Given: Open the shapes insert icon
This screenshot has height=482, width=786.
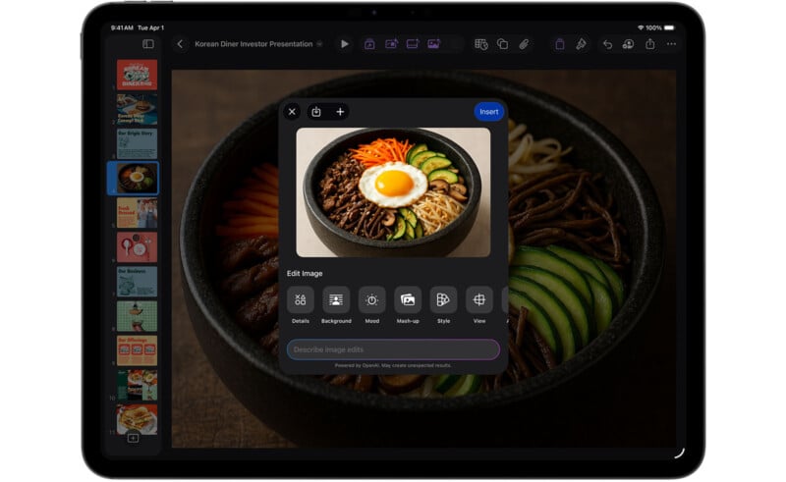Looking at the screenshot, I should pyautogui.click(x=502, y=44).
